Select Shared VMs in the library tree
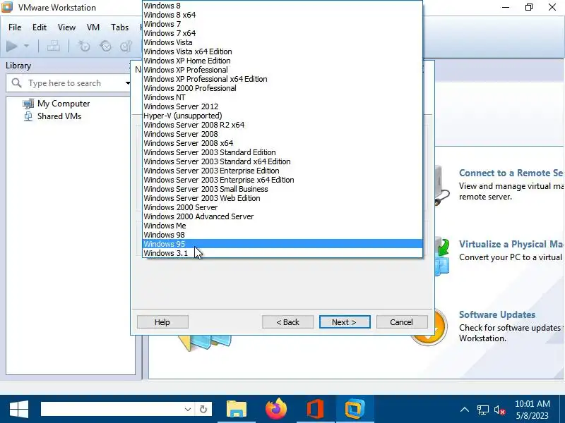The width and height of the screenshot is (565, 423). (x=59, y=116)
